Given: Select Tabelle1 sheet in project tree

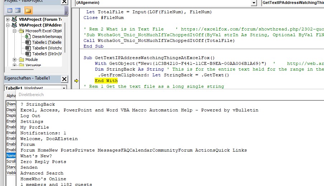Looking at the screenshot, I should point(47,42).
